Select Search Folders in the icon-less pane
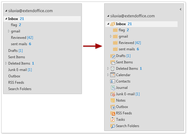The height and width of the screenshot is (135, 187). [x=20, y=89]
